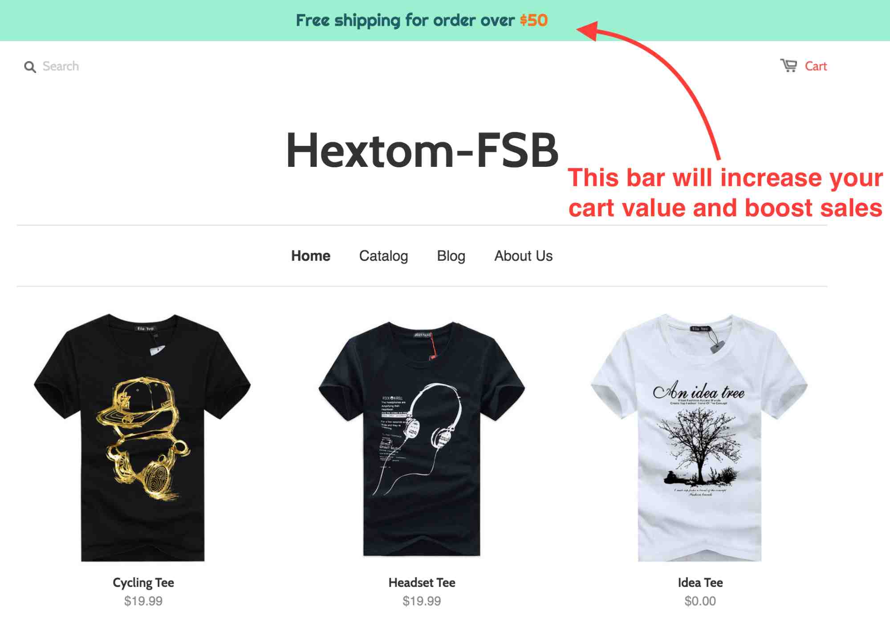Click the Idea Tee $0.00 price
The width and height of the screenshot is (890, 619).
point(700,601)
